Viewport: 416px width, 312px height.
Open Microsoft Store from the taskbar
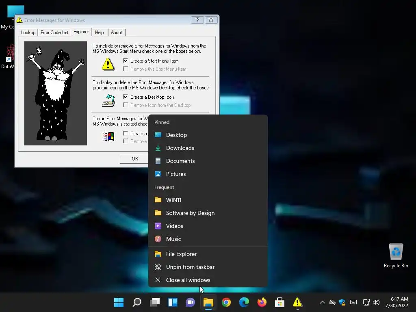[279, 302]
